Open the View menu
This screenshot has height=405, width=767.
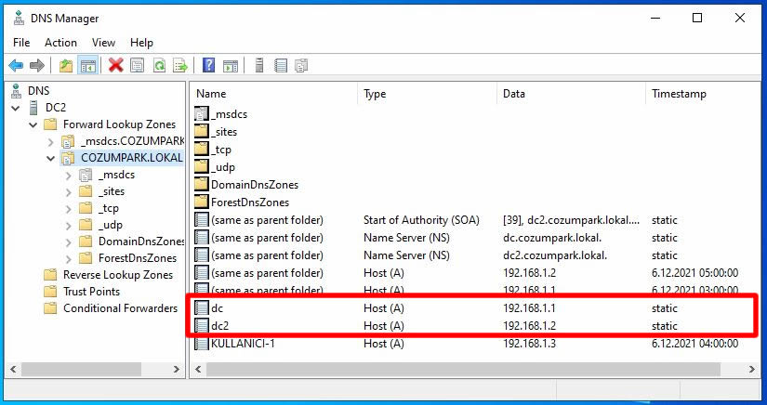[103, 43]
